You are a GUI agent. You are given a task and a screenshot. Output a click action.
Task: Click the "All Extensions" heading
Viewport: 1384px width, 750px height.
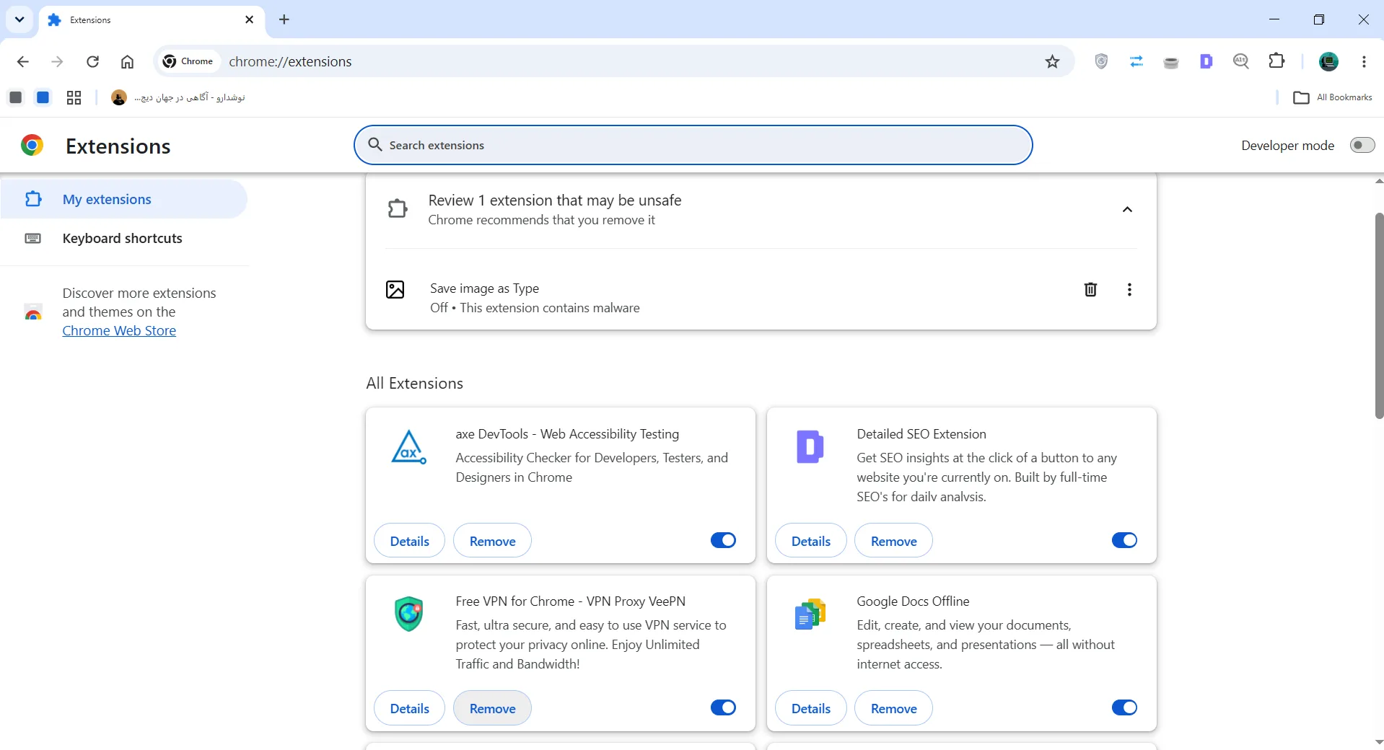[414, 383]
